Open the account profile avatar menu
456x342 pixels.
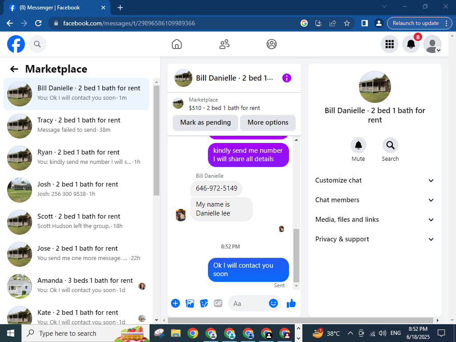[432, 44]
